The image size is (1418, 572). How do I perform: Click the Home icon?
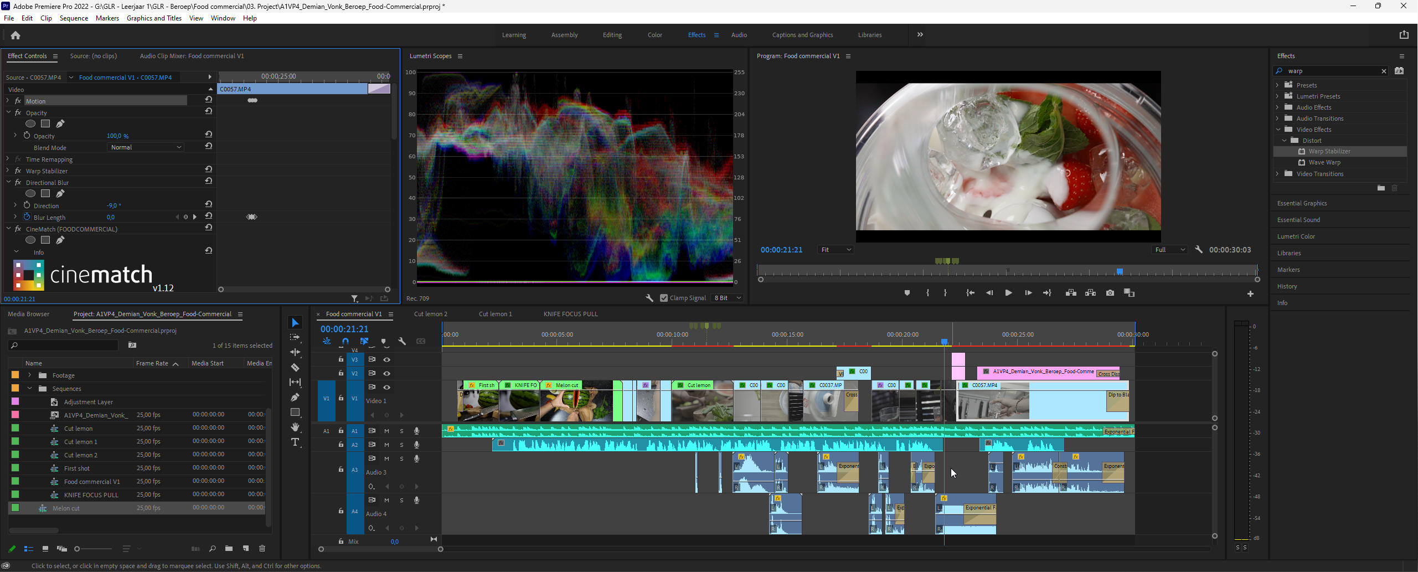tap(16, 35)
